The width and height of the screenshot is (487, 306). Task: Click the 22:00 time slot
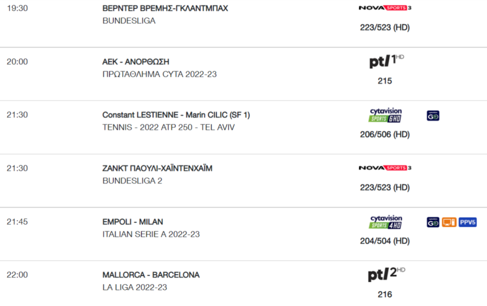[x=17, y=275]
